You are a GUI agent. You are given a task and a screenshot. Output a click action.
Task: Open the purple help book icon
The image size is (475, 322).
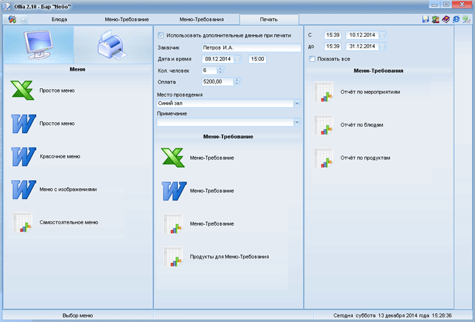tap(446, 20)
